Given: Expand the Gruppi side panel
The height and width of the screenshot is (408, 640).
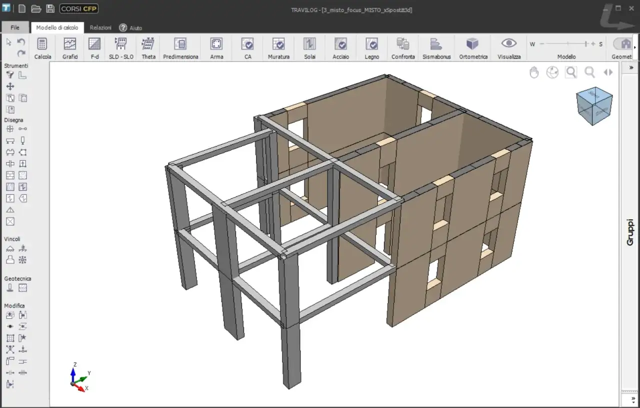Looking at the screenshot, I should (630, 232).
